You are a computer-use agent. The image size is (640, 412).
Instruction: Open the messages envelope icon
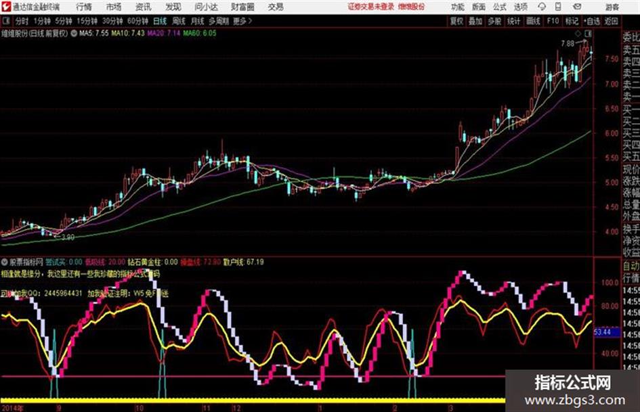577,7
